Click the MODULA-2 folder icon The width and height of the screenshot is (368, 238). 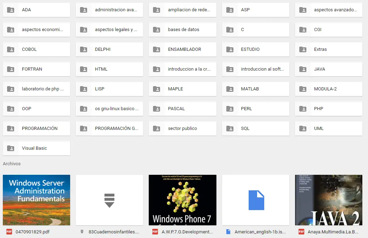point(303,89)
